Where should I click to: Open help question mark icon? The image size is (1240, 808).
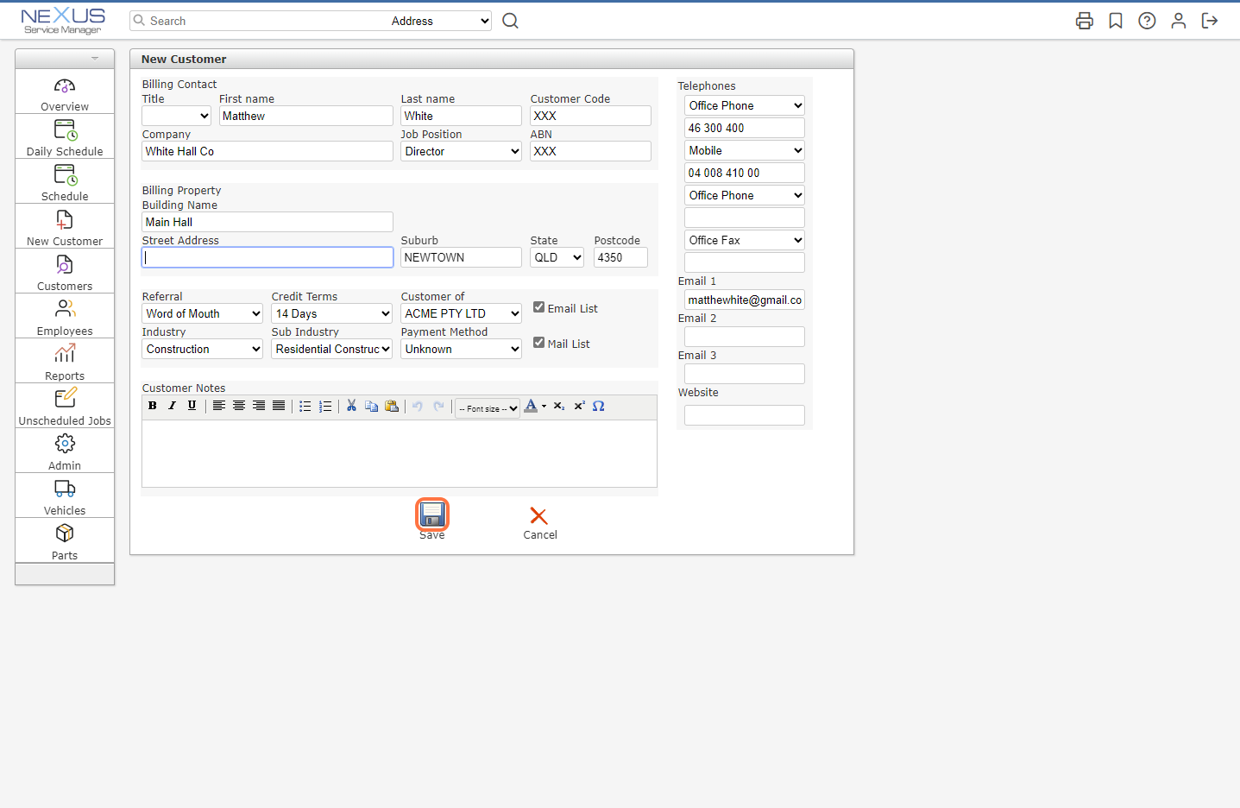point(1147,21)
